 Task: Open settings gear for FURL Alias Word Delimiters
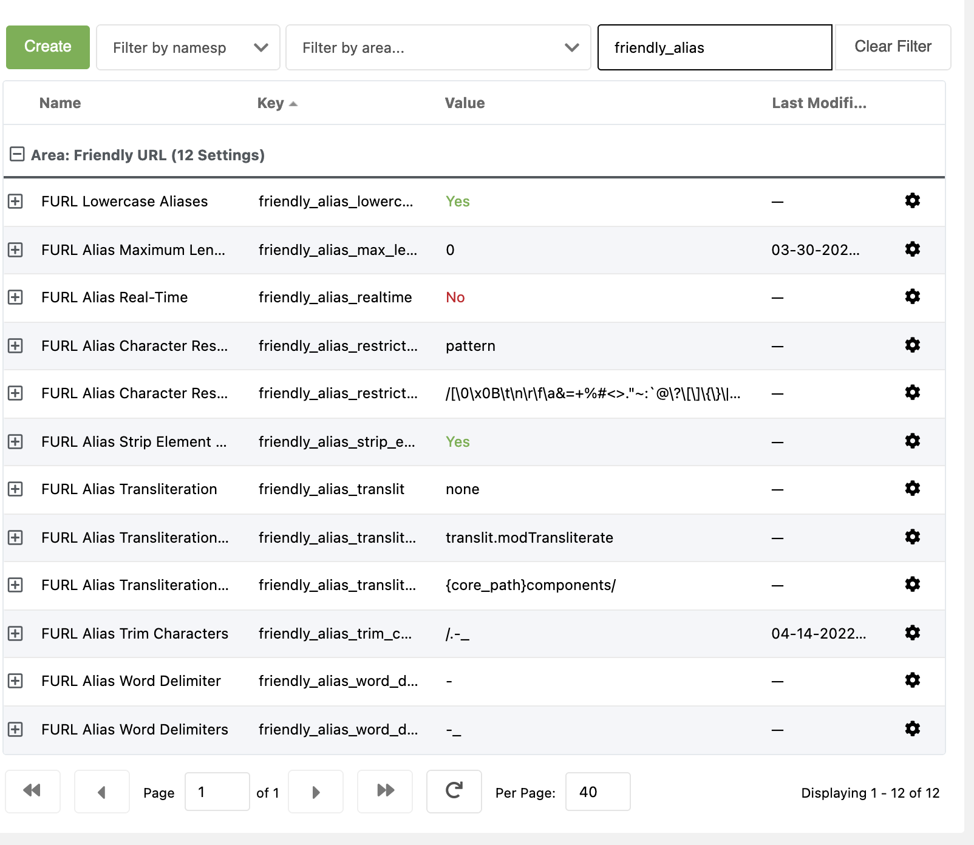(x=913, y=729)
